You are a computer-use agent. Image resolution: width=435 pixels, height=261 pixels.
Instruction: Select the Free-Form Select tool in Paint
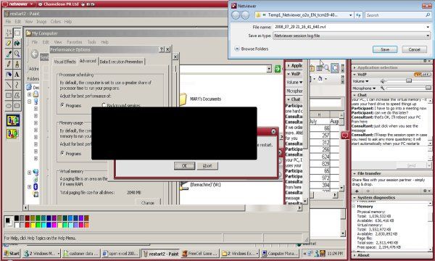(9, 33)
